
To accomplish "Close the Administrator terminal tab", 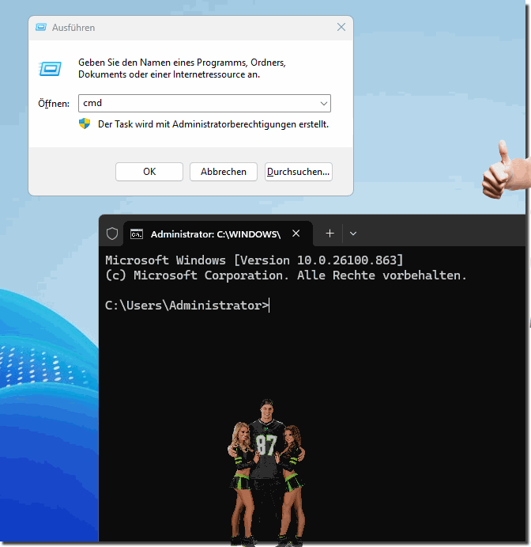I will tap(296, 234).
